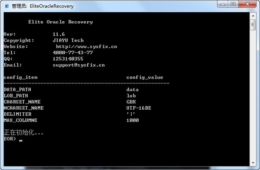Screen dimensions: 260x170
Task: Click the MAX_COLUMNS value 1000
Action: tap(133, 120)
